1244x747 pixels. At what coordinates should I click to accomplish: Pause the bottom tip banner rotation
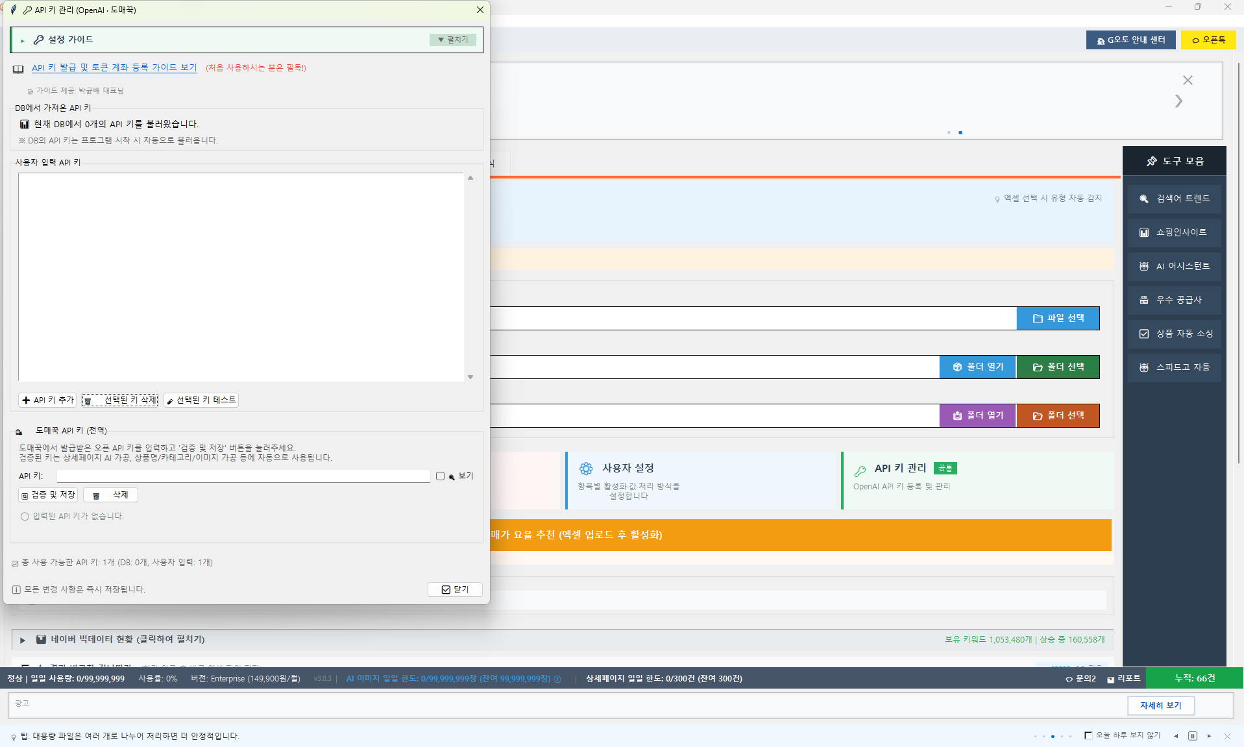[x=1193, y=736]
